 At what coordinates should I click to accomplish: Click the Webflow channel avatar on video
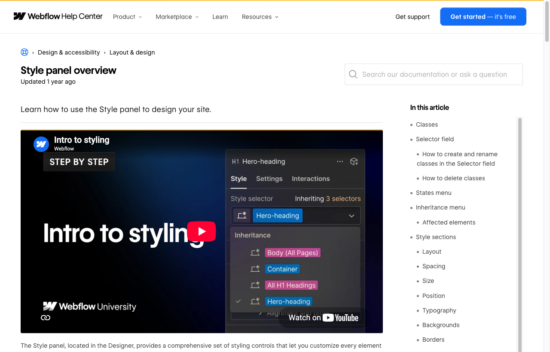[x=41, y=144]
